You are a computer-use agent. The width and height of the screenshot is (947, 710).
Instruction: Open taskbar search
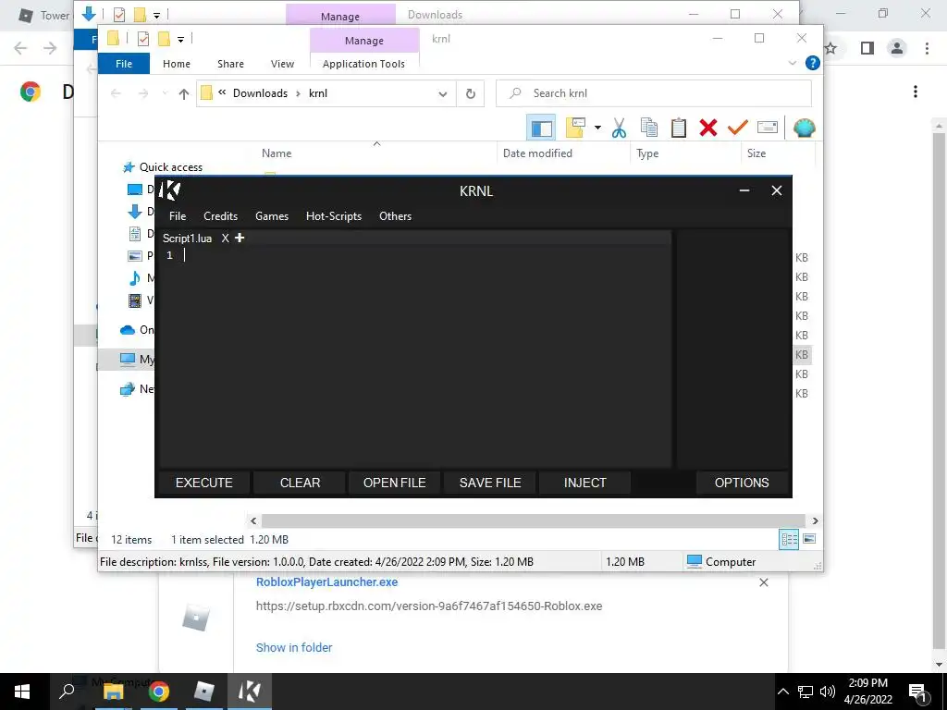pos(67,692)
